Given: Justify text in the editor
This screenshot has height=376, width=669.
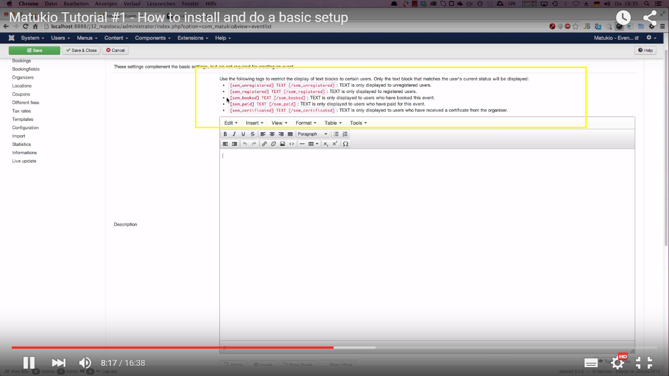Looking at the screenshot, I should (290, 134).
